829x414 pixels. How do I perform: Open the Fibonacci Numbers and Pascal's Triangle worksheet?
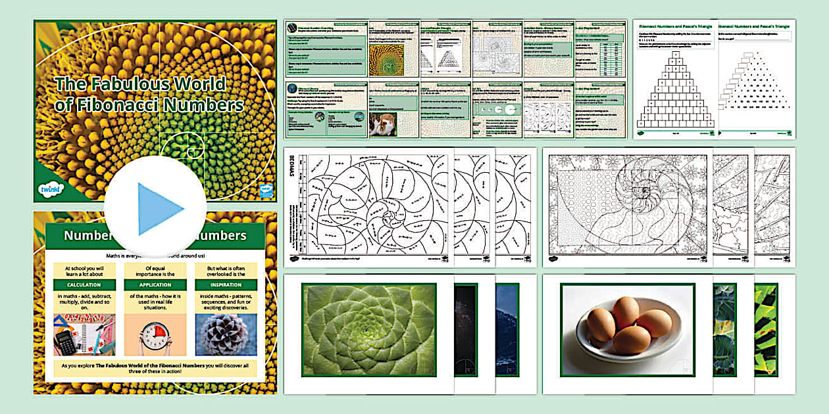674,76
